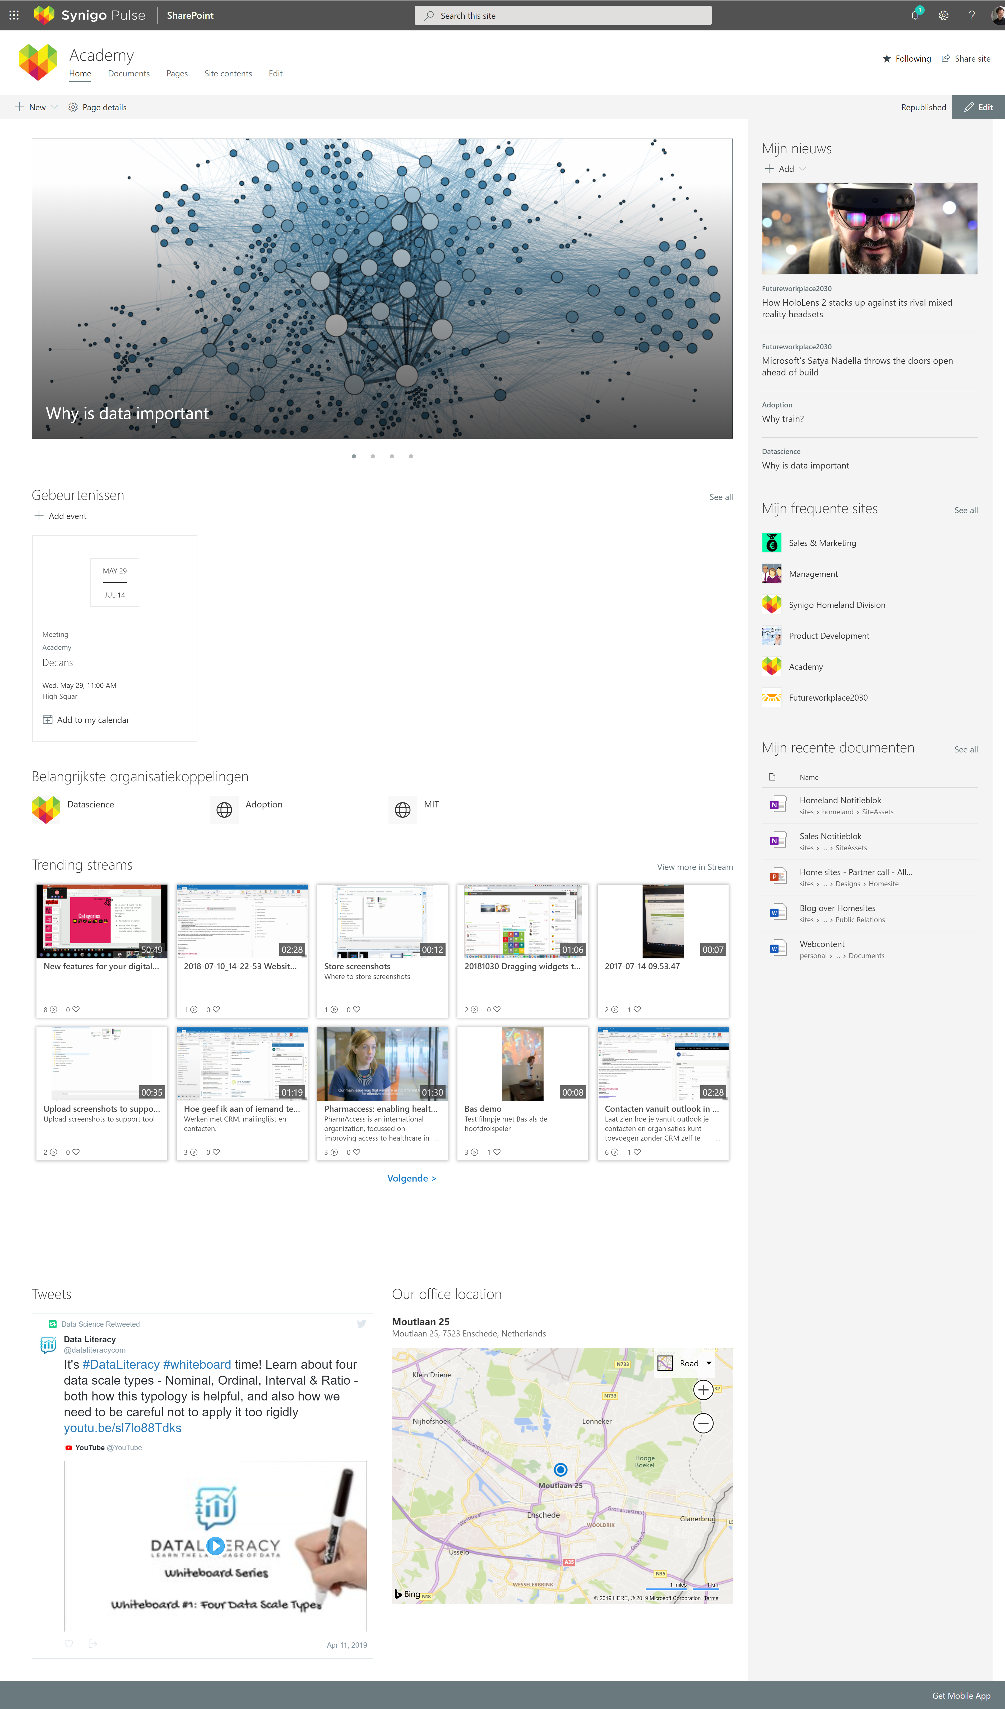Click See all events link

pyautogui.click(x=721, y=497)
